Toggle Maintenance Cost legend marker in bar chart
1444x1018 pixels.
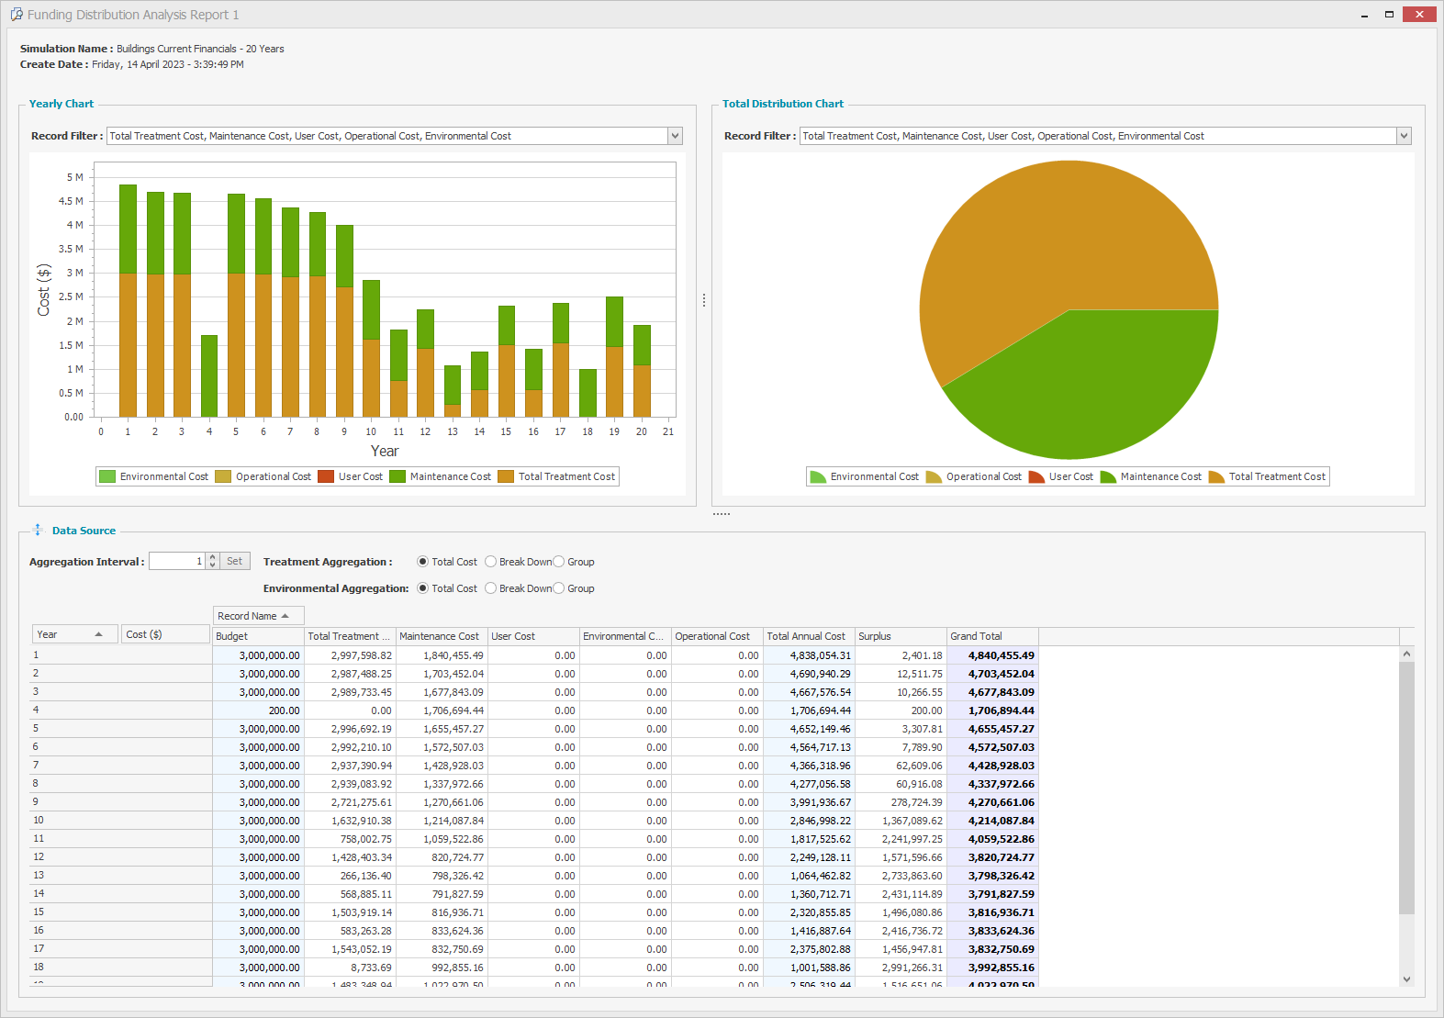[x=397, y=476]
